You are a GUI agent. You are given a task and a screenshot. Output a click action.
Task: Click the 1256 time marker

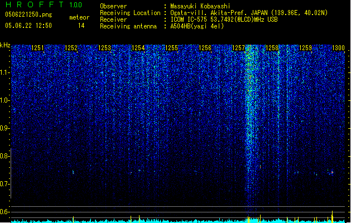(205, 48)
